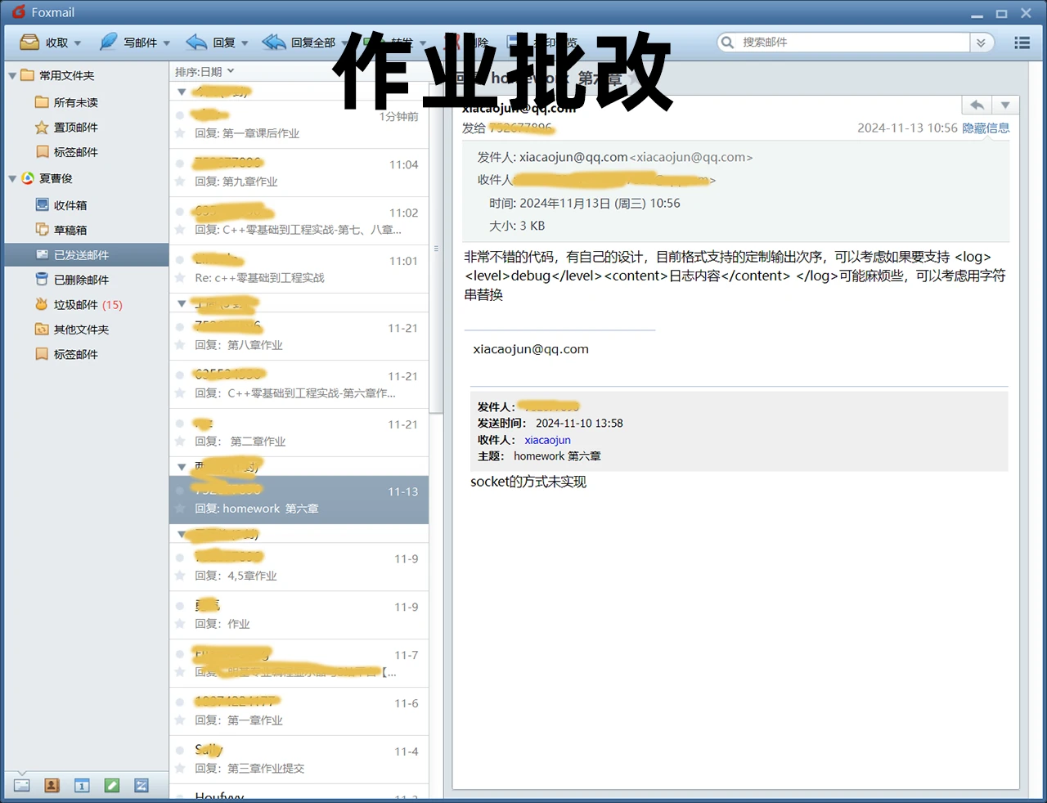Toggle read status dot of 回复: 第一章课后作业
The height and width of the screenshot is (803, 1047).
(x=180, y=115)
